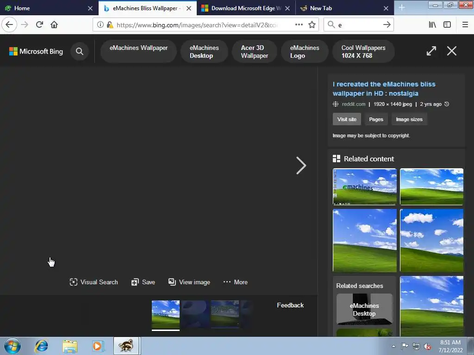Expand the image to full view
474x355 pixels.
pos(431,51)
